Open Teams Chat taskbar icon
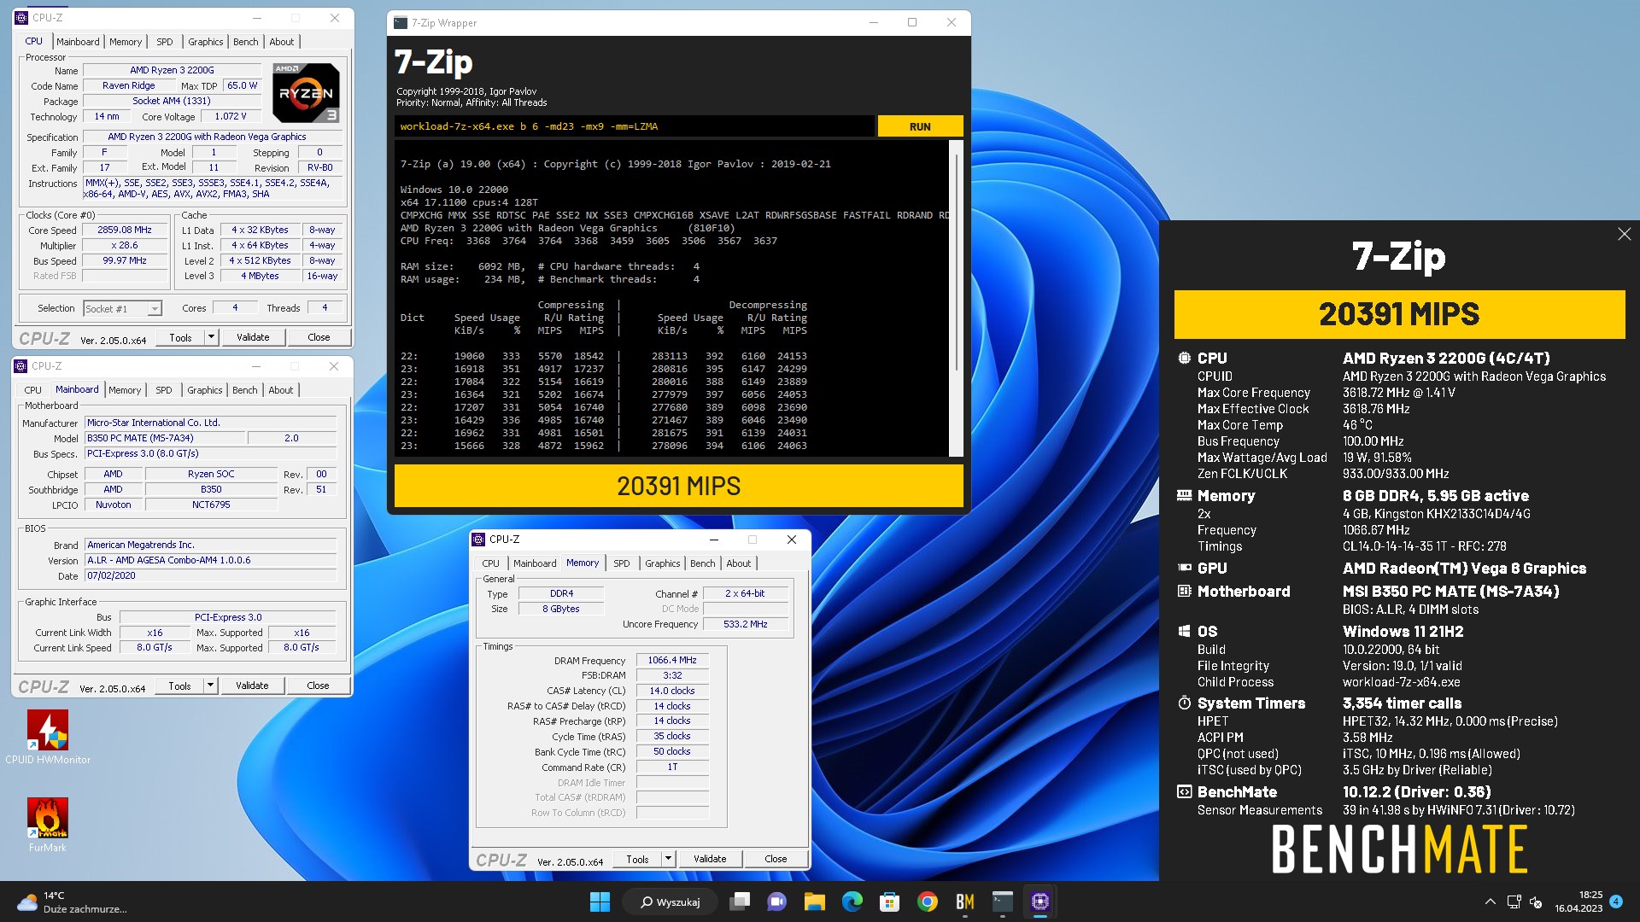The width and height of the screenshot is (1640, 922). tap(776, 902)
